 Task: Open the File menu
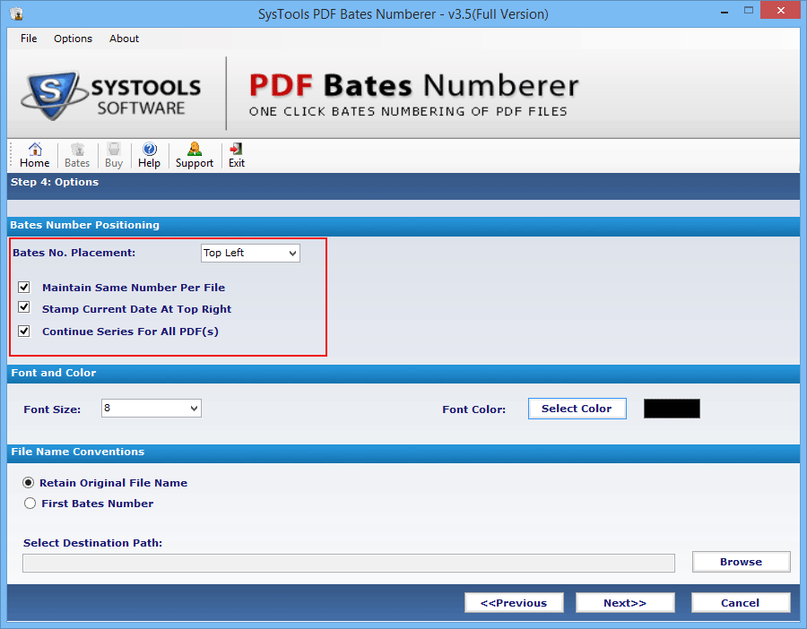coord(29,39)
